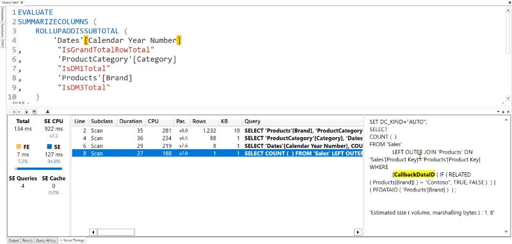Click 'Products'[Brand] on line 8

pos(95,78)
